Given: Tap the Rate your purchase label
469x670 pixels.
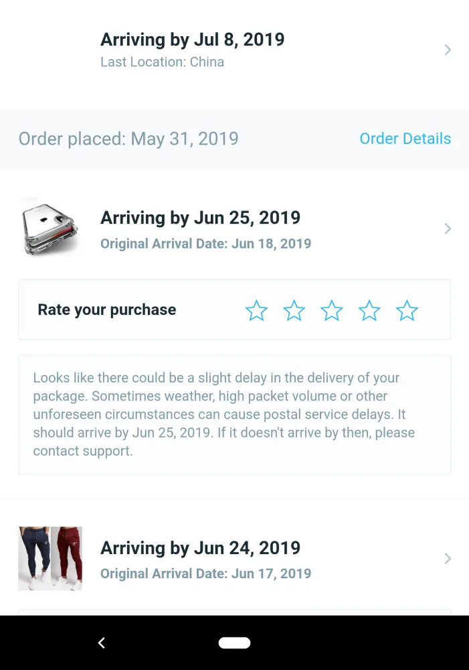Looking at the screenshot, I should [107, 310].
